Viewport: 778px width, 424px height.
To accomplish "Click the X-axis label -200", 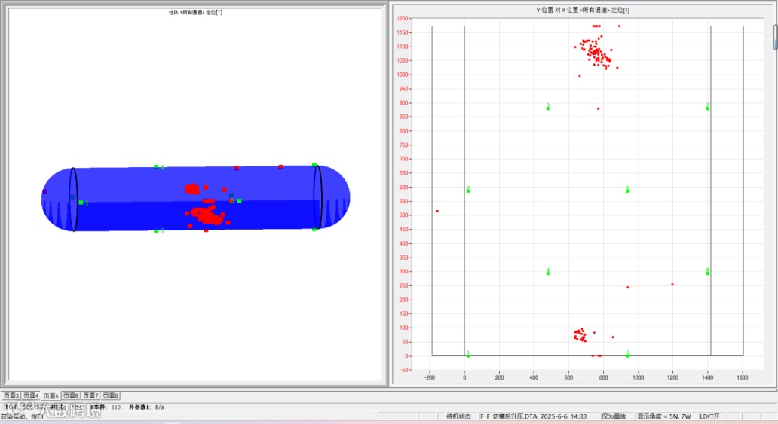I will click(x=430, y=378).
